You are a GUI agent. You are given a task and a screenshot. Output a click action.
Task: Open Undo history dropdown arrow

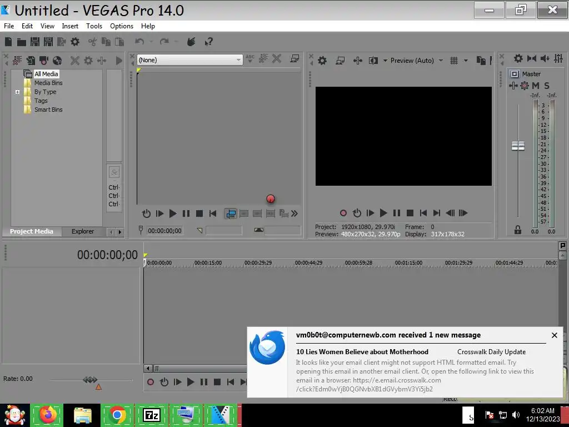pyautogui.click(x=151, y=42)
